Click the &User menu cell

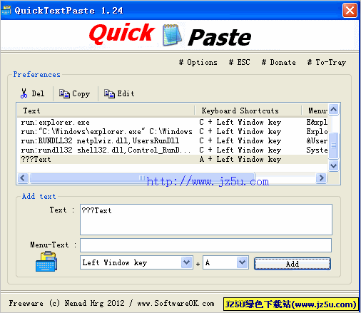coord(317,140)
